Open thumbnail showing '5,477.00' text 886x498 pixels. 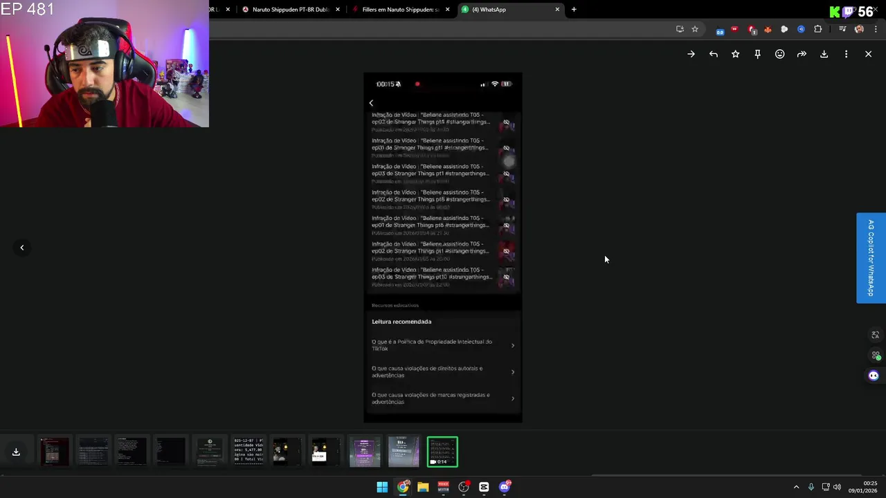point(248,452)
